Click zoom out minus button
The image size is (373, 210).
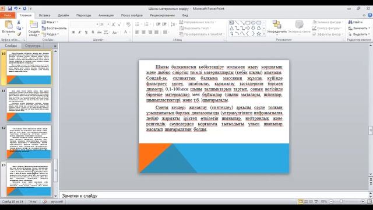coord(331,202)
